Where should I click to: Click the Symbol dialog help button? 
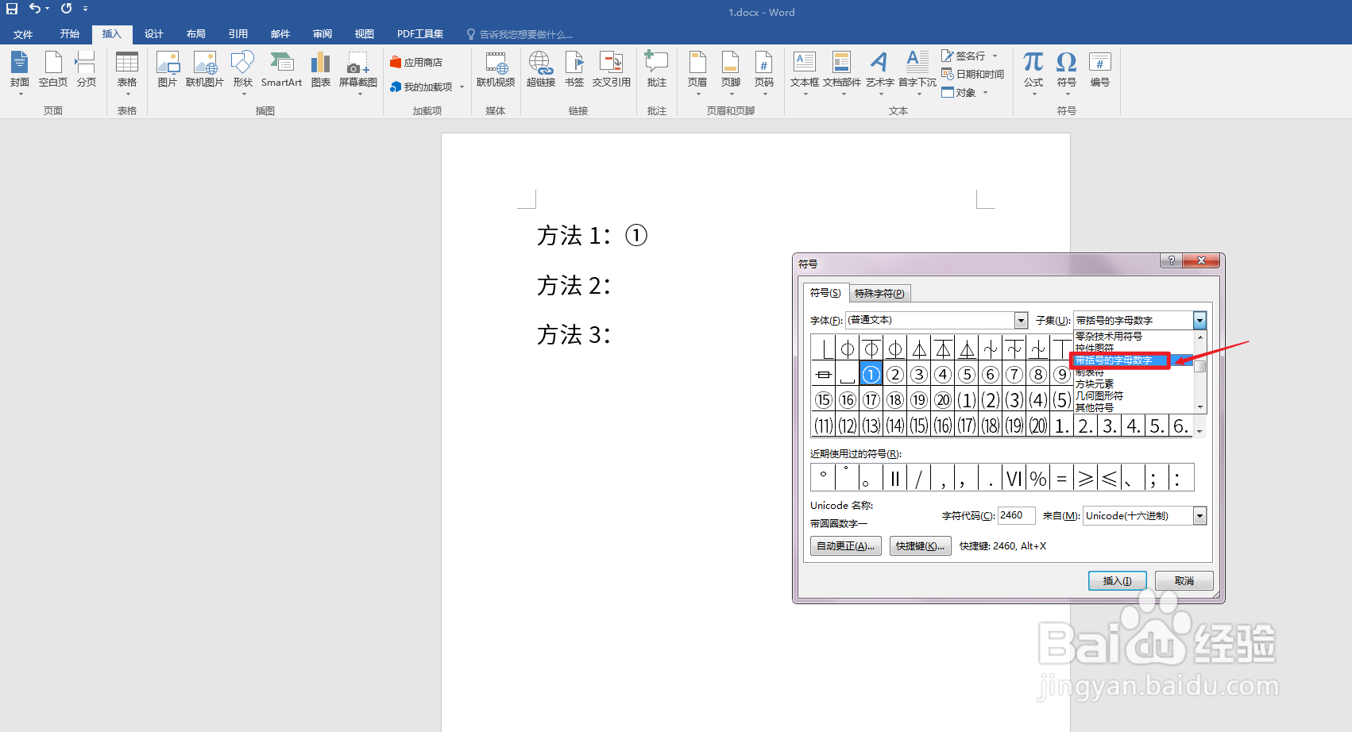click(1171, 260)
